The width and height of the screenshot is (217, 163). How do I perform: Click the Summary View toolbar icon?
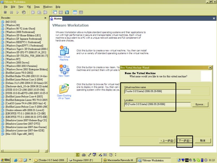tap(75, 12)
